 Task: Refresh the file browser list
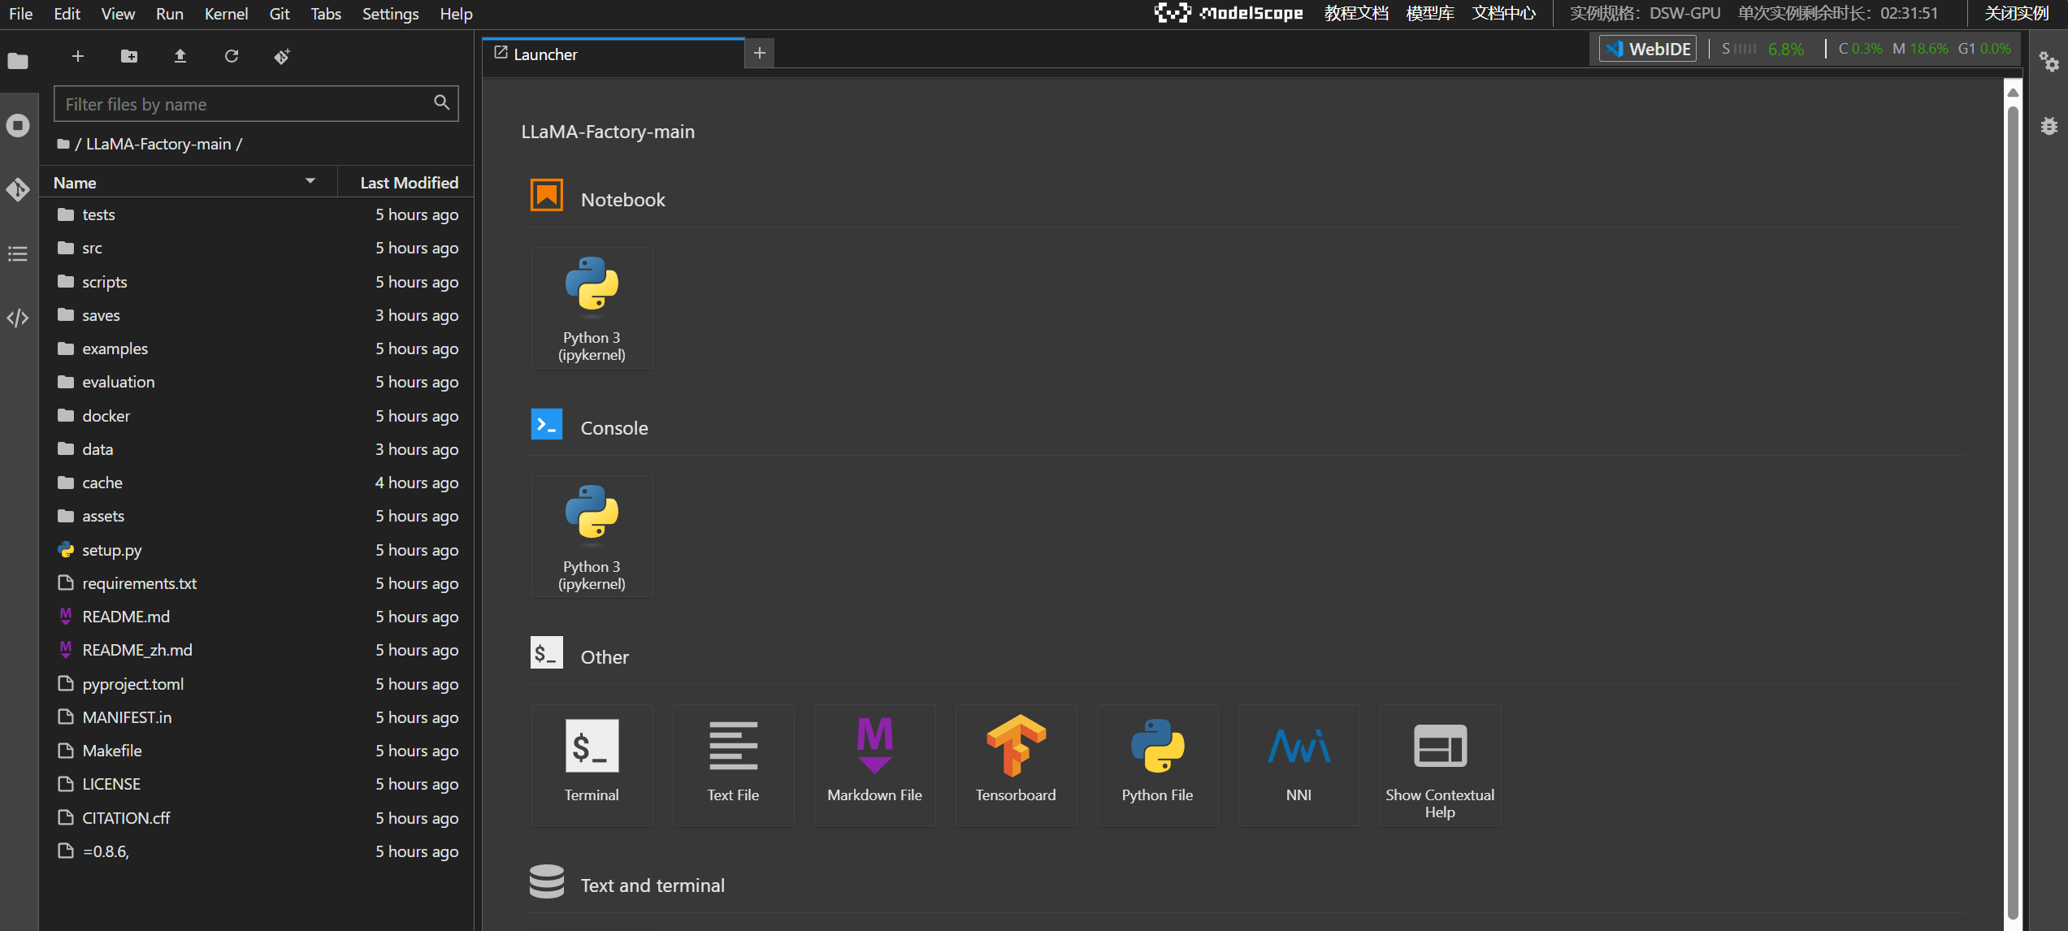tap(232, 56)
